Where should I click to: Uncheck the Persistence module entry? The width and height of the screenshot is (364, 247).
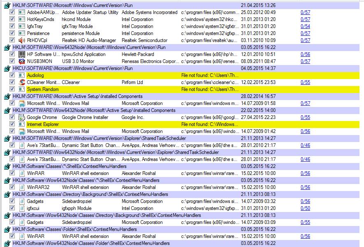tap(12, 33)
